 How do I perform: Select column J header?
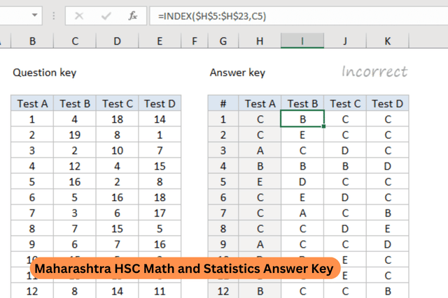point(345,42)
